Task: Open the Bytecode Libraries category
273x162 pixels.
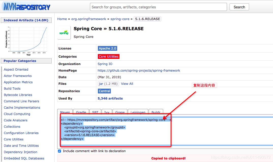Action: (x=18, y=95)
